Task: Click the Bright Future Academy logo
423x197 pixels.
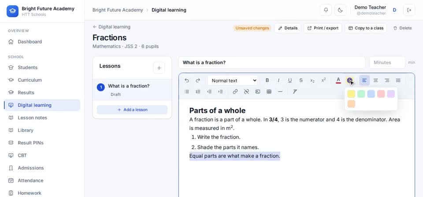Action: point(12,11)
